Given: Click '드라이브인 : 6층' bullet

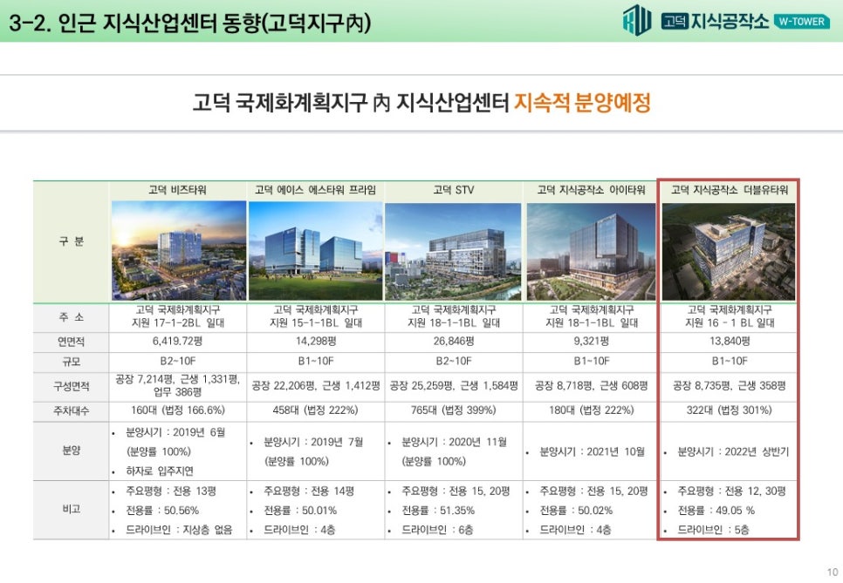Looking at the screenshot, I should point(437,531).
